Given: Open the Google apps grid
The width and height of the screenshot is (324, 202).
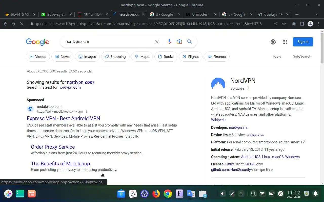Looking at the screenshot, I should pyautogui.click(x=285, y=42).
